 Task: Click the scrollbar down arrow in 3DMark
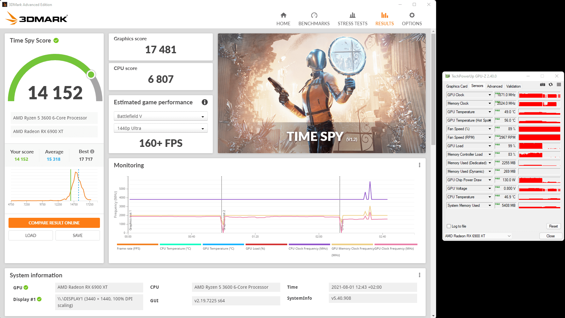(x=433, y=315)
